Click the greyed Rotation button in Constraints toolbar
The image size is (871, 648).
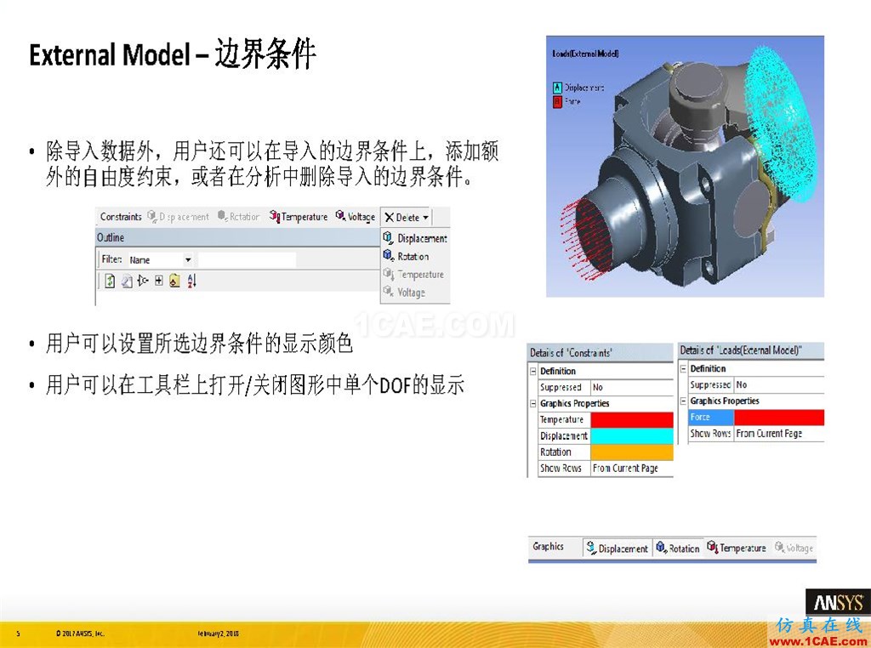[238, 217]
